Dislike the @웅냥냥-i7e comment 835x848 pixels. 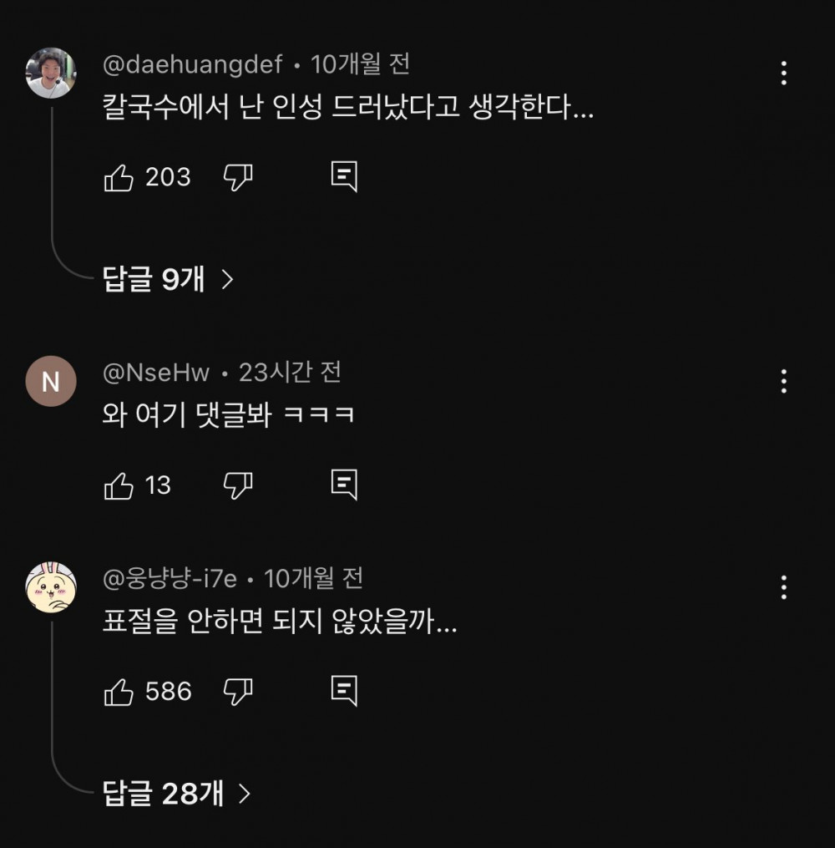tap(238, 692)
